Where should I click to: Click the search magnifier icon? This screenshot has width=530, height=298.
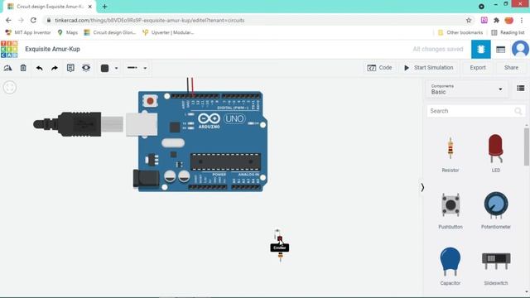[x=518, y=111]
